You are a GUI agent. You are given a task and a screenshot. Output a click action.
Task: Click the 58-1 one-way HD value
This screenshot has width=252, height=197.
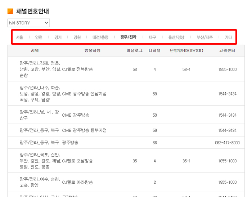186,69
